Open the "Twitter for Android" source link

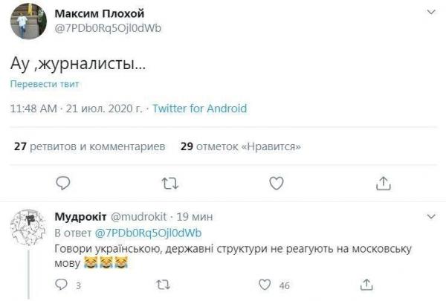pyautogui.click(x=199, y=109)
